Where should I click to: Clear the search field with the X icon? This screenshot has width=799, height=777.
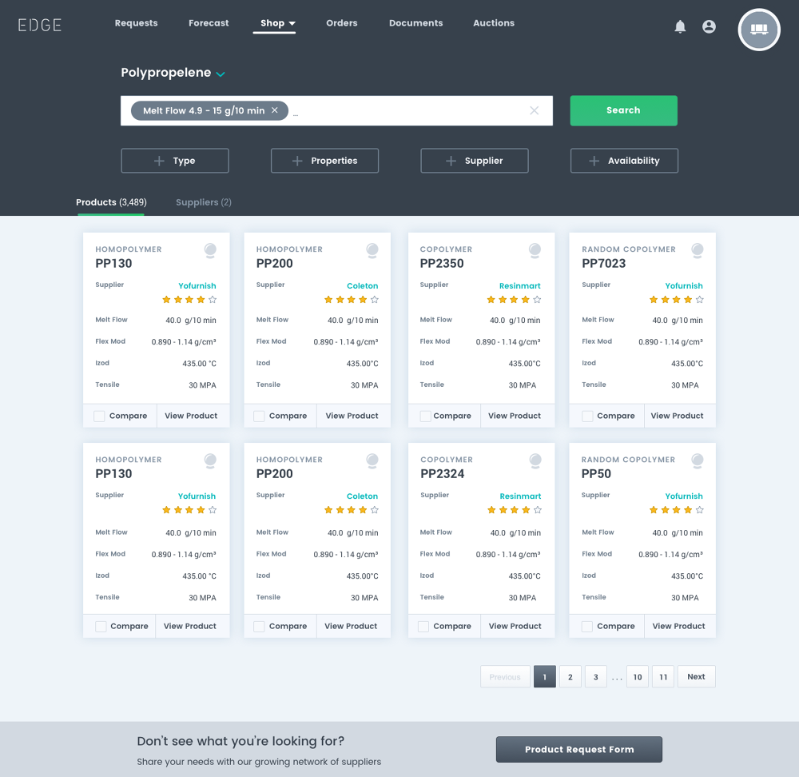pos(535,111)
